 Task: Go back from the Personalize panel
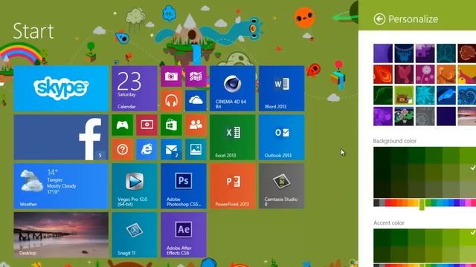pyautogui.click(x=379, y=19)
